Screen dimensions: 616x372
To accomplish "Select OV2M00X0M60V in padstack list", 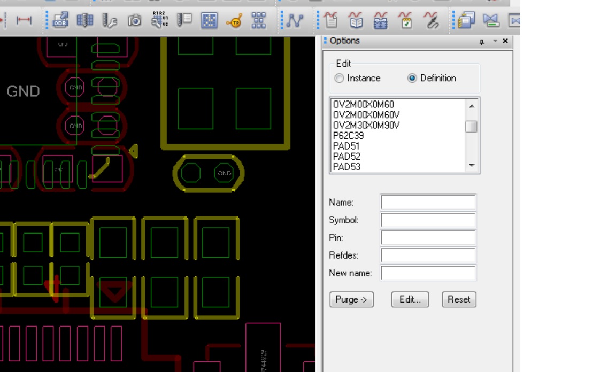I will pos(366,115).
